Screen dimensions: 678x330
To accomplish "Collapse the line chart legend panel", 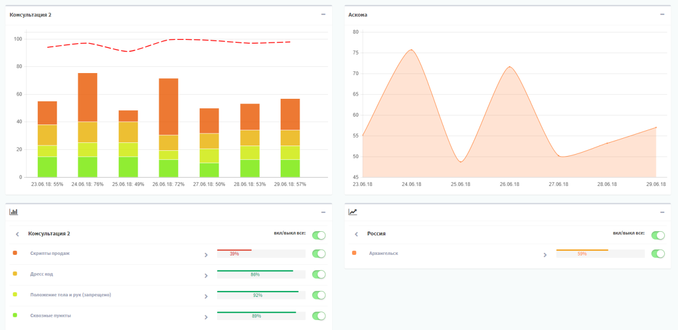I will [662, 212].
